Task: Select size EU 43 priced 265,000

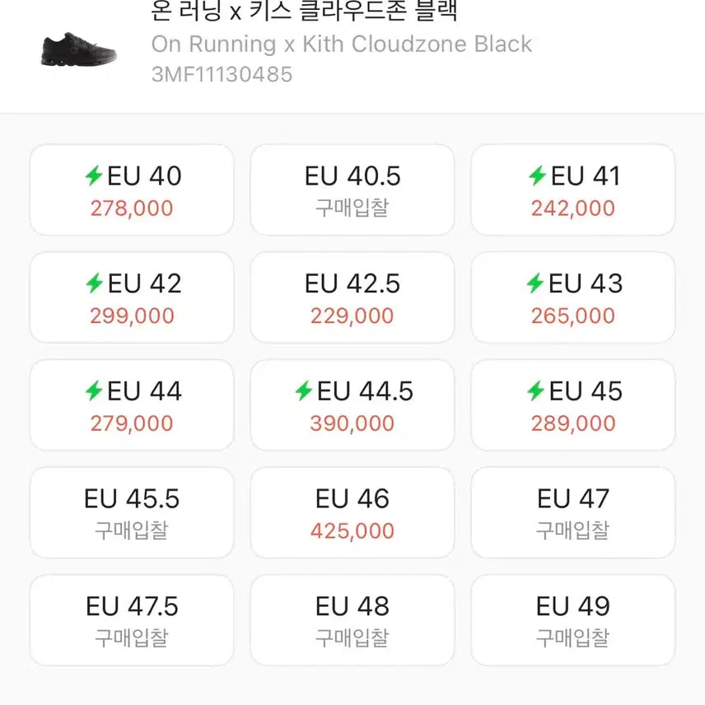Action: (572, 296)
